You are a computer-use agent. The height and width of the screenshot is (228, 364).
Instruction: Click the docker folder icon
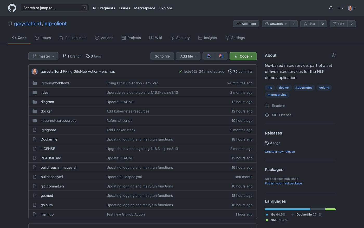35,111
